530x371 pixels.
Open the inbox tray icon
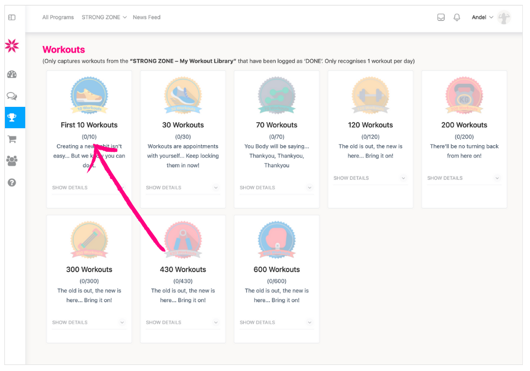click(441, 18)
